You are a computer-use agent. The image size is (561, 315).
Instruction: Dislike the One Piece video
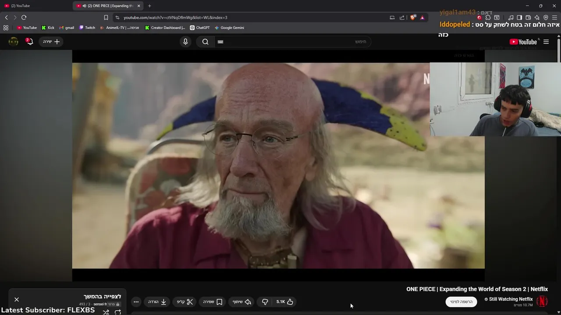tap(265, 301)
